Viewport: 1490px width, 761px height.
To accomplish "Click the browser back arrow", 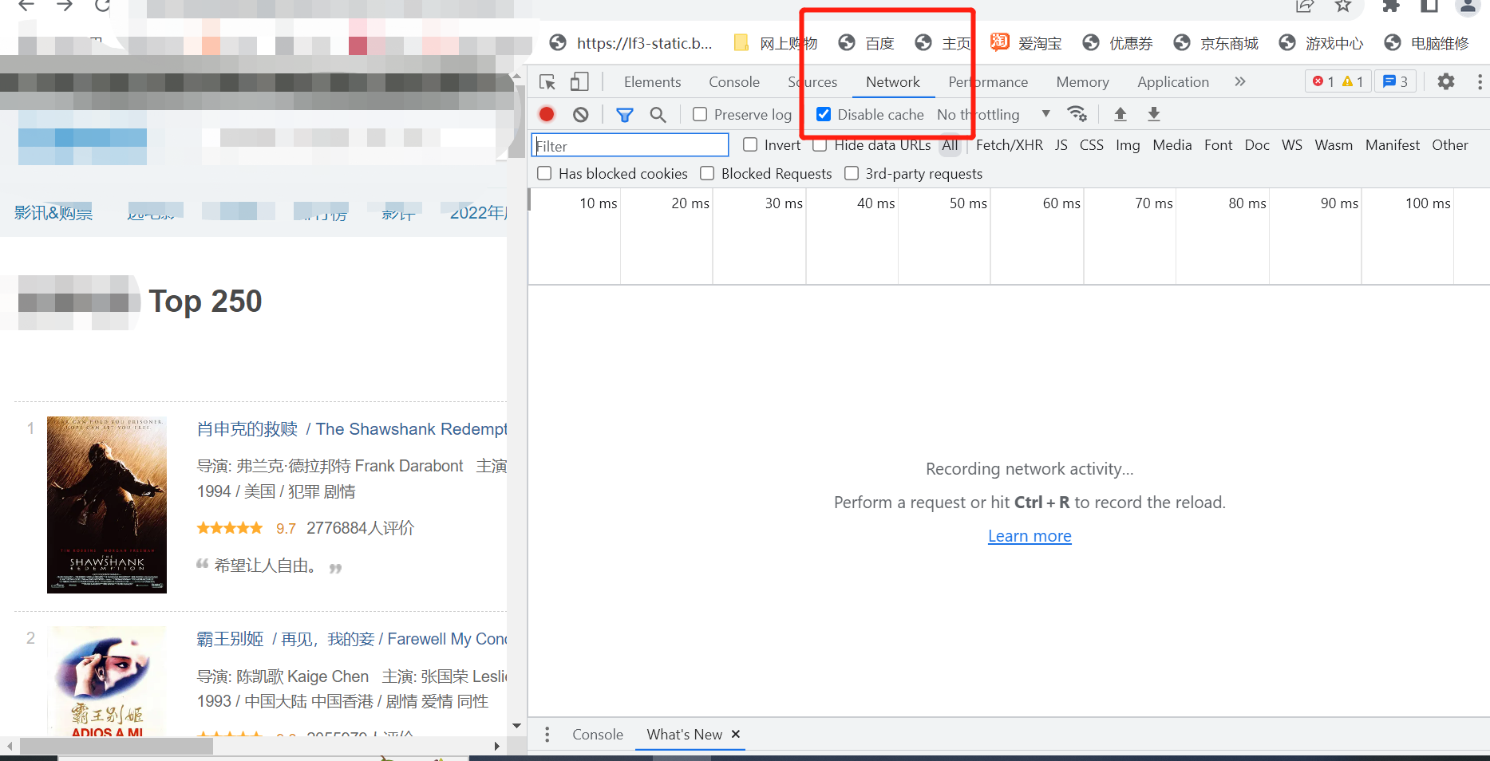I will click(x=26, y=6).
